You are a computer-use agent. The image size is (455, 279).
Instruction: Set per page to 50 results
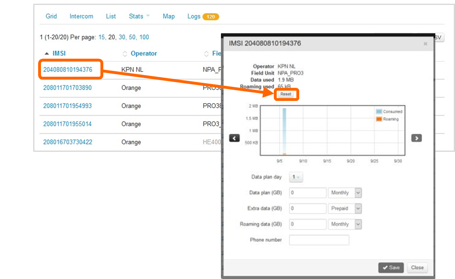tap(131, 37)
